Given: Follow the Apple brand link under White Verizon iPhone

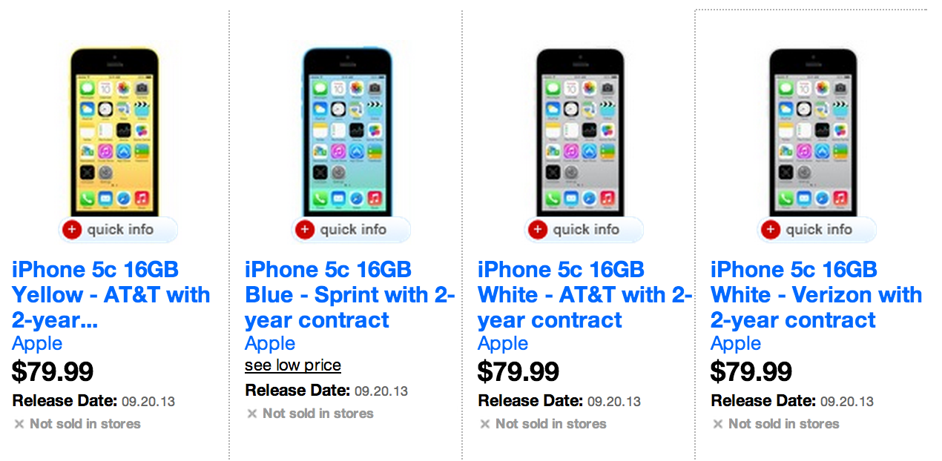Looking at the screenshot, I should click(736, 344).
